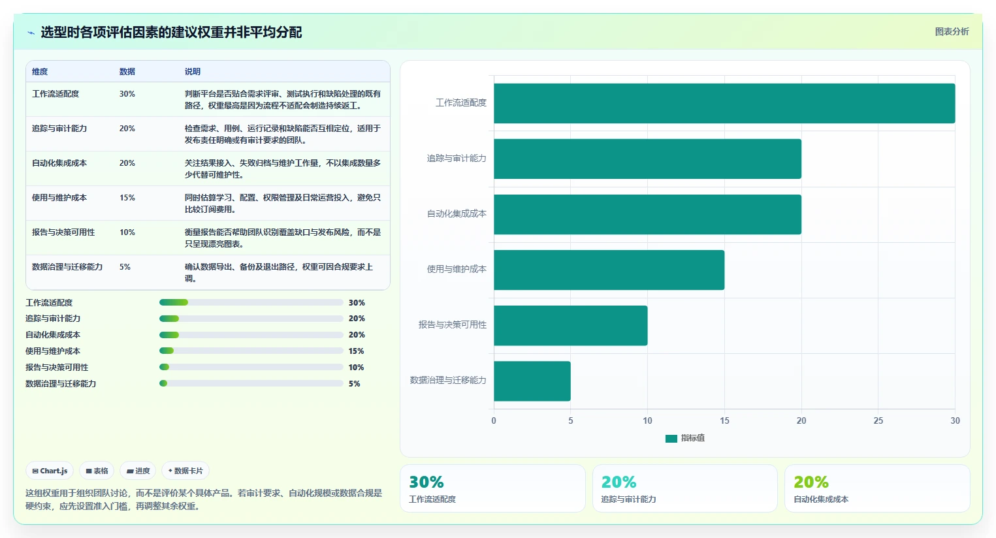This screenshot has width=996, height=538.
Task: Click the 工作流适配度 progress bar
Action: (251, 302)
